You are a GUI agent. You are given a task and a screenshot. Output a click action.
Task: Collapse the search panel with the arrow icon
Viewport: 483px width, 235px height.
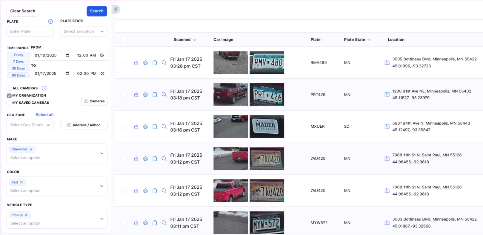click(x=116, y=9)
